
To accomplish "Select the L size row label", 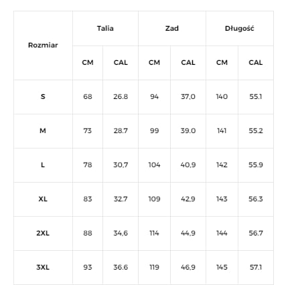I will click(x=43, y=165).
